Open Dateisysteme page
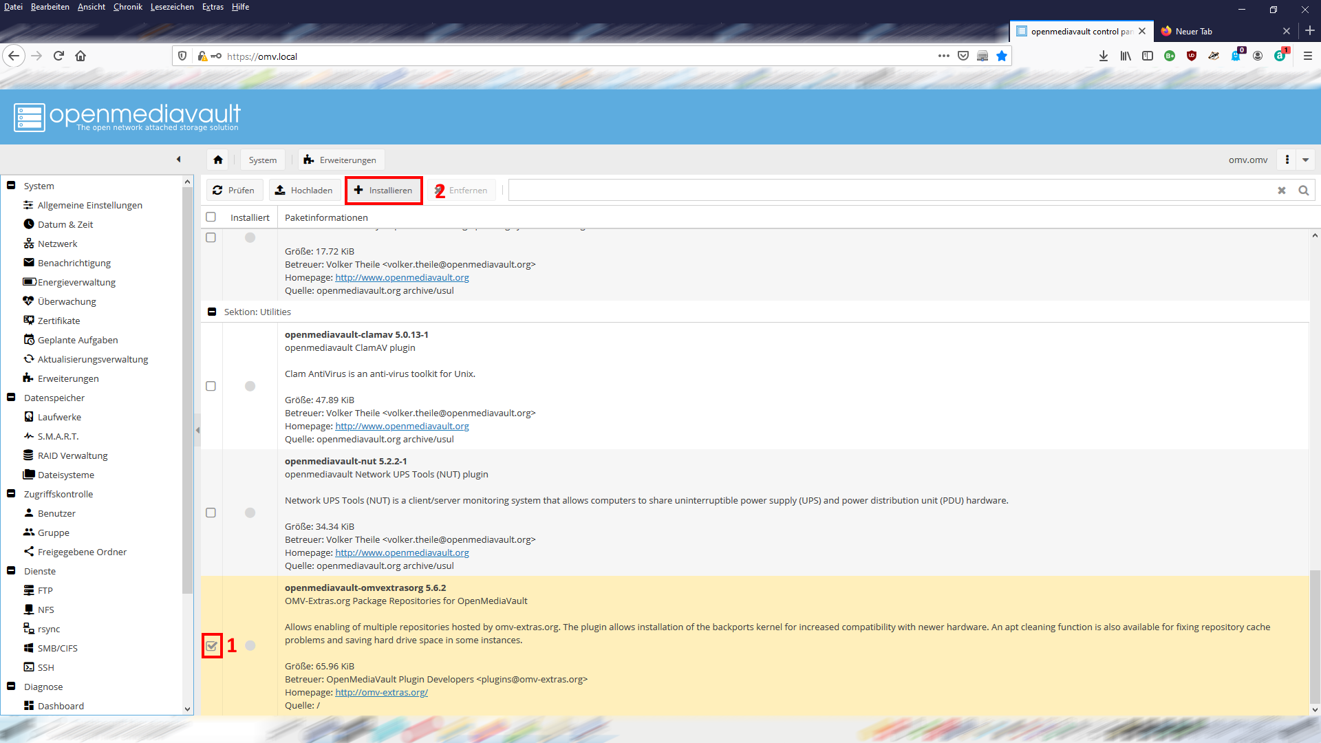 [65, 475]
